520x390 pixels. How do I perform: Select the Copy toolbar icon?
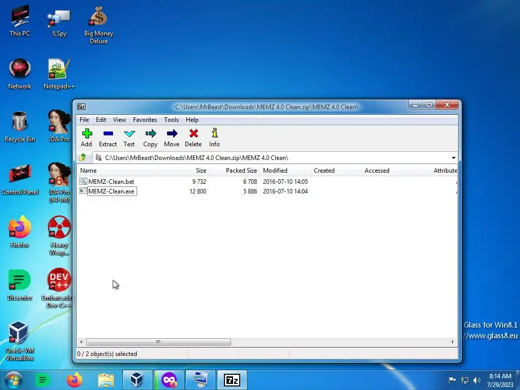pyautogui.click(x=150, y=138)
